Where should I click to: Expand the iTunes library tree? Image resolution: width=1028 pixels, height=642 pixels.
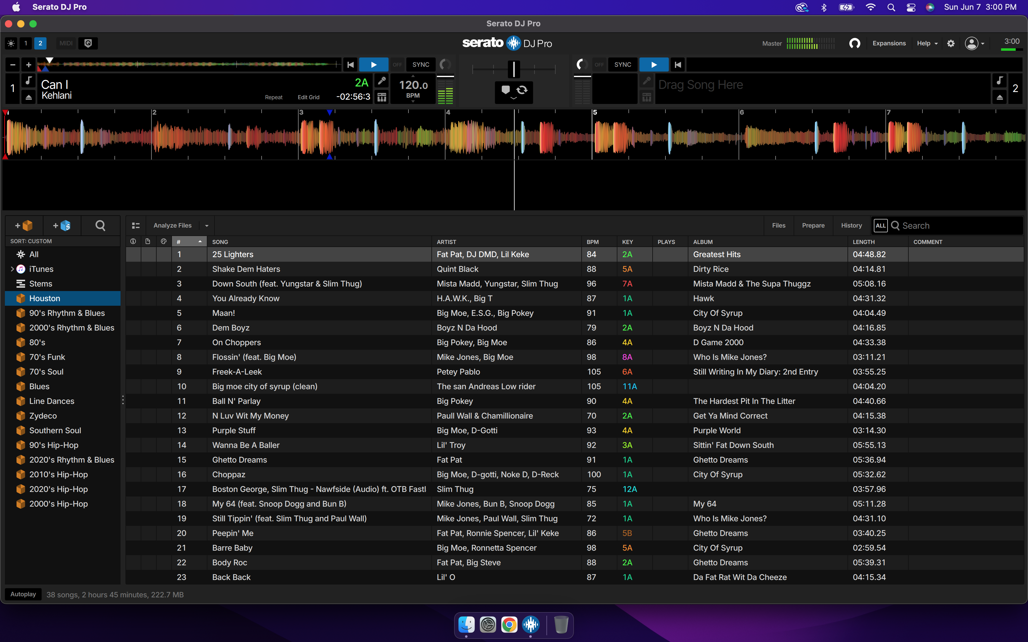12,269
